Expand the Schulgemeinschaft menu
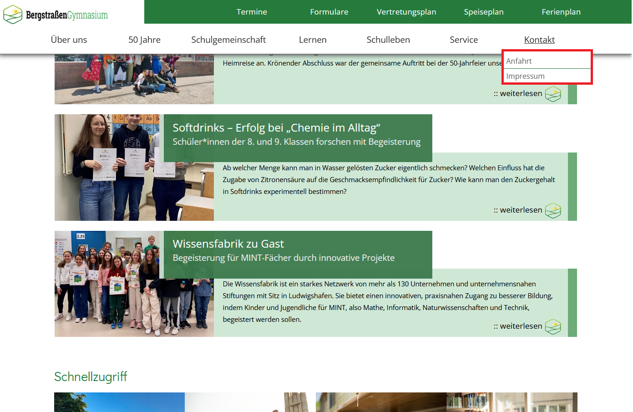The height and width of the screenshot is (412, 633). pos(228,40)
